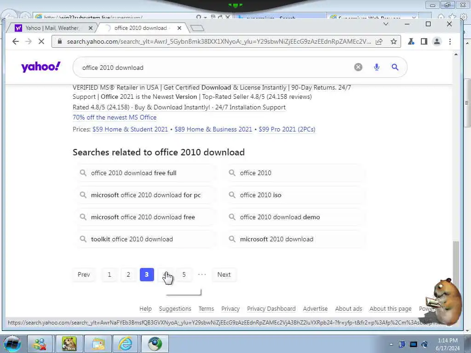Open the Privacy footer link
The image size is (471, 353).
tap(230, 308)
